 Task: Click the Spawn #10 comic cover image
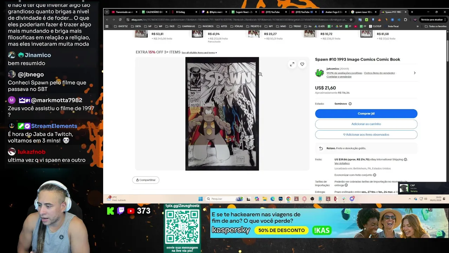222,114
